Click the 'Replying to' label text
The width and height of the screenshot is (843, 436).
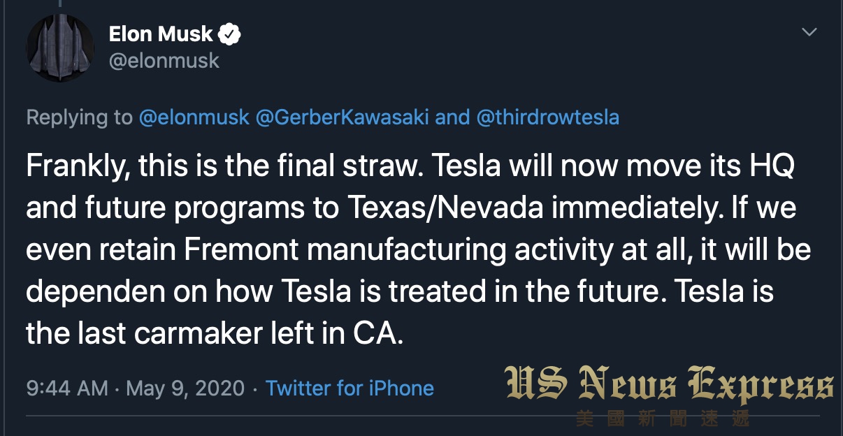click(x=79, y=117)
